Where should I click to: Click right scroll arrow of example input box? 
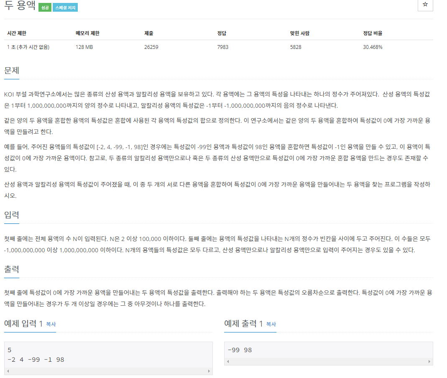coord(209,371)
